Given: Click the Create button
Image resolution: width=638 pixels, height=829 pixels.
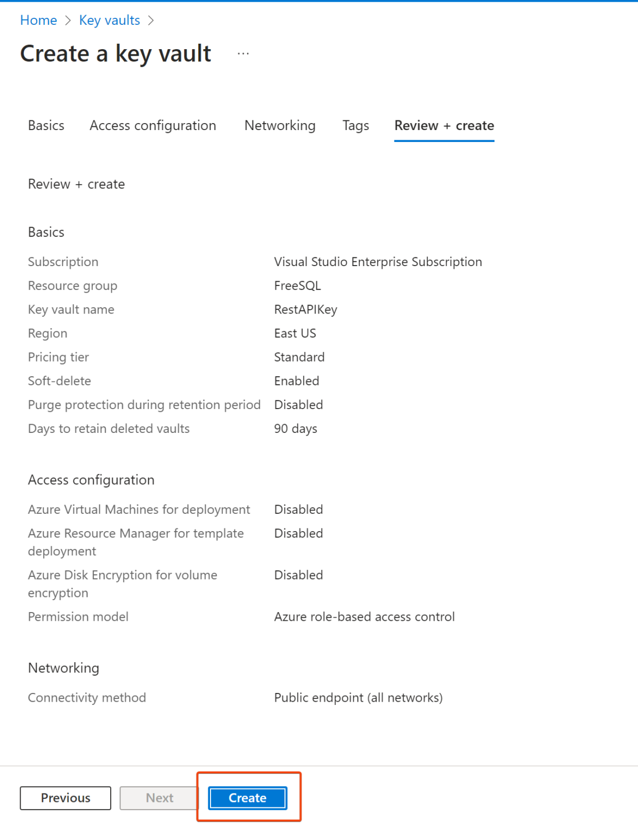Looking at the screenshot, I should coord(247,798).
